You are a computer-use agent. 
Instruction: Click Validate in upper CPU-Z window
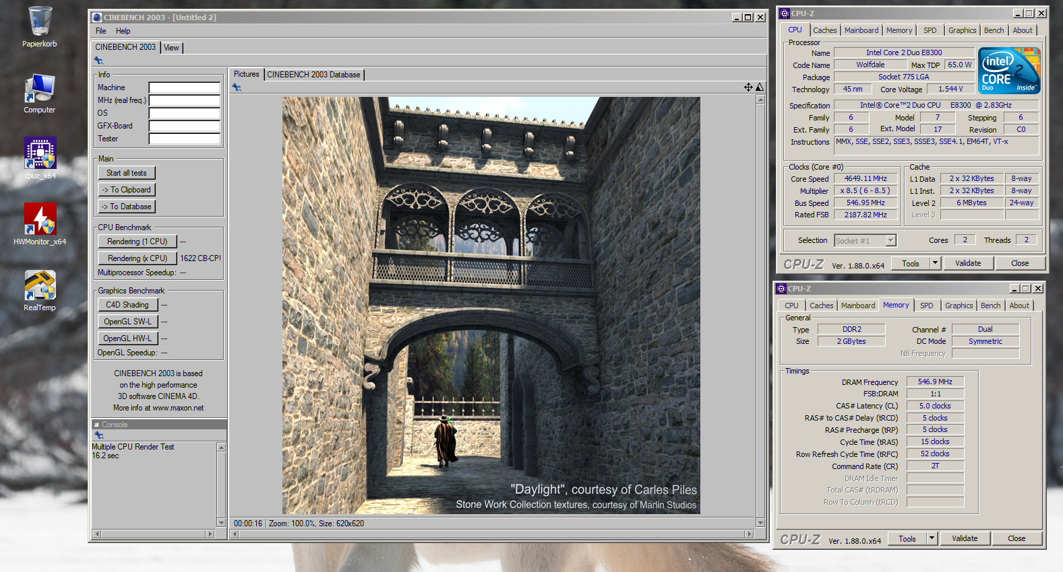(968, 263)
